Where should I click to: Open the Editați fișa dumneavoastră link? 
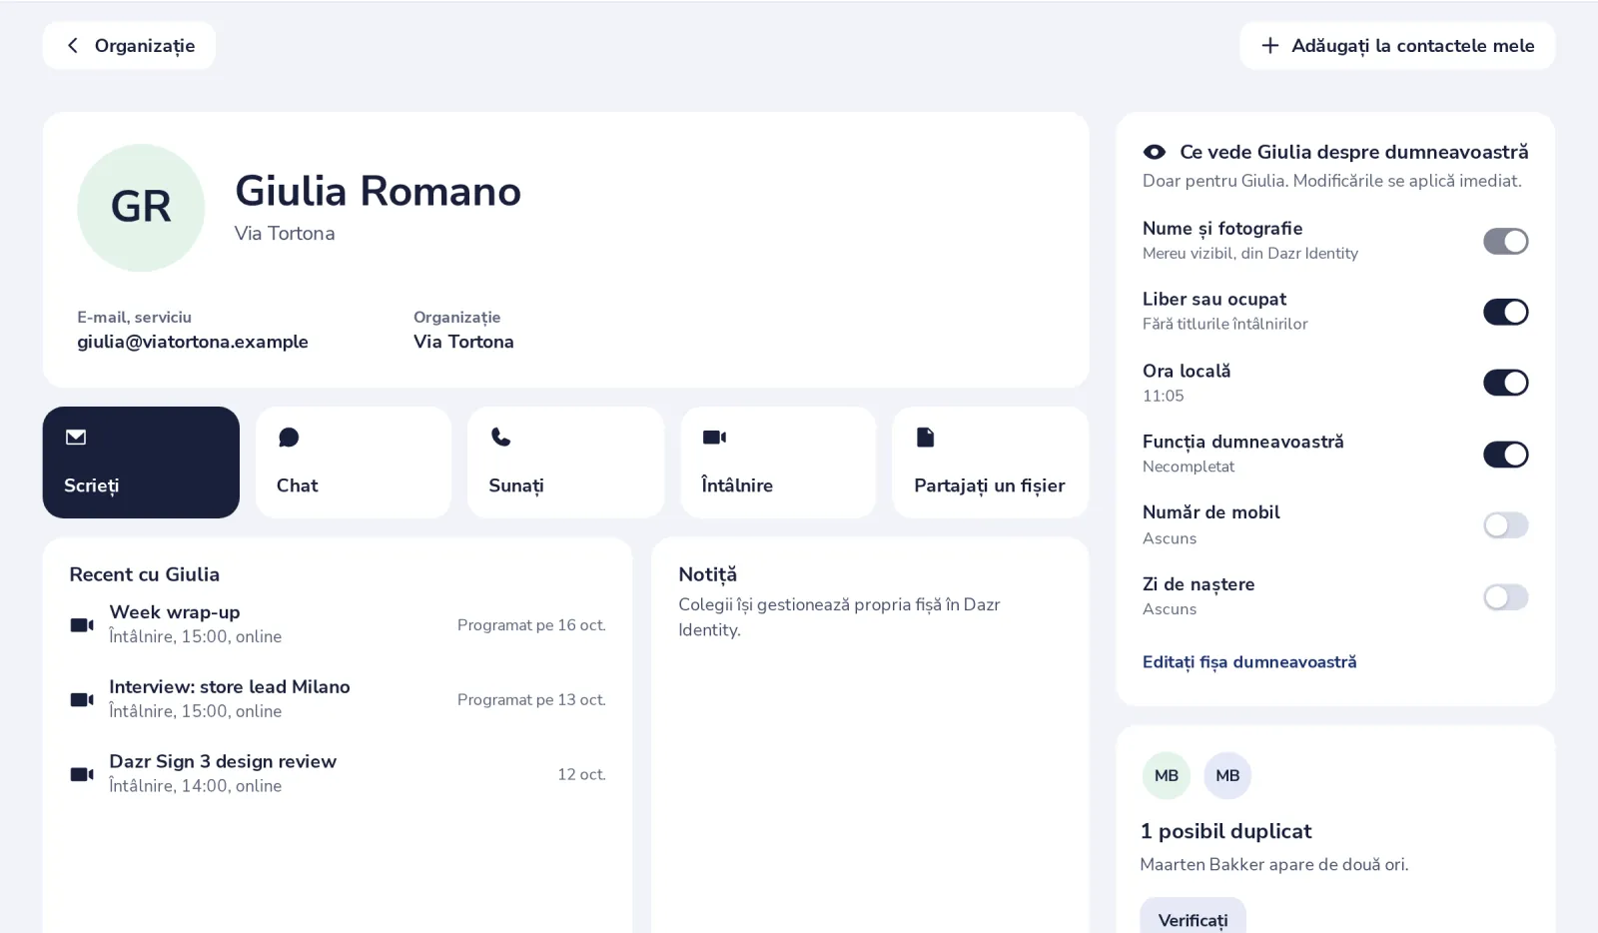point(1249,662)
